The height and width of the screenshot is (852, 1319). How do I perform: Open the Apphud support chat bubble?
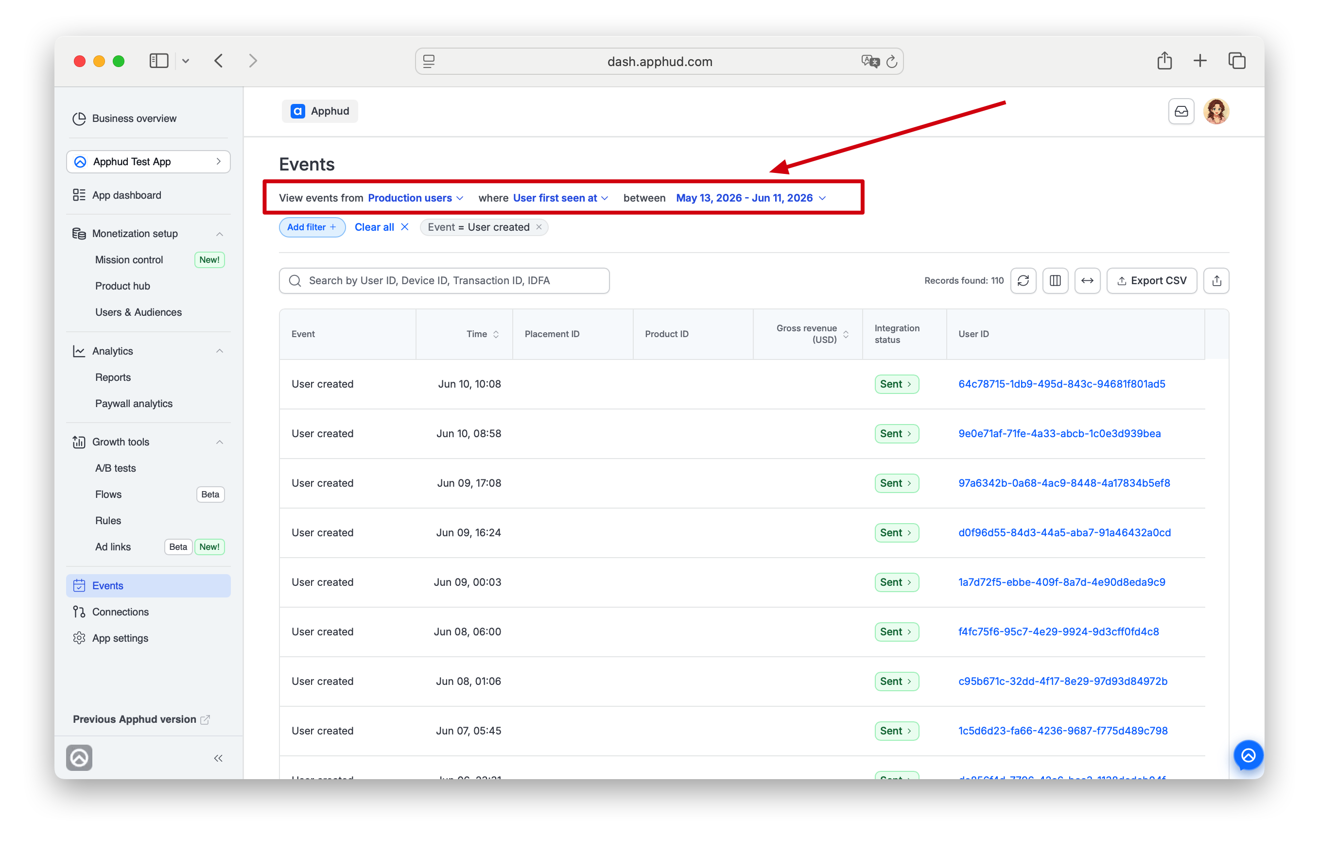tap(1248, 755)
